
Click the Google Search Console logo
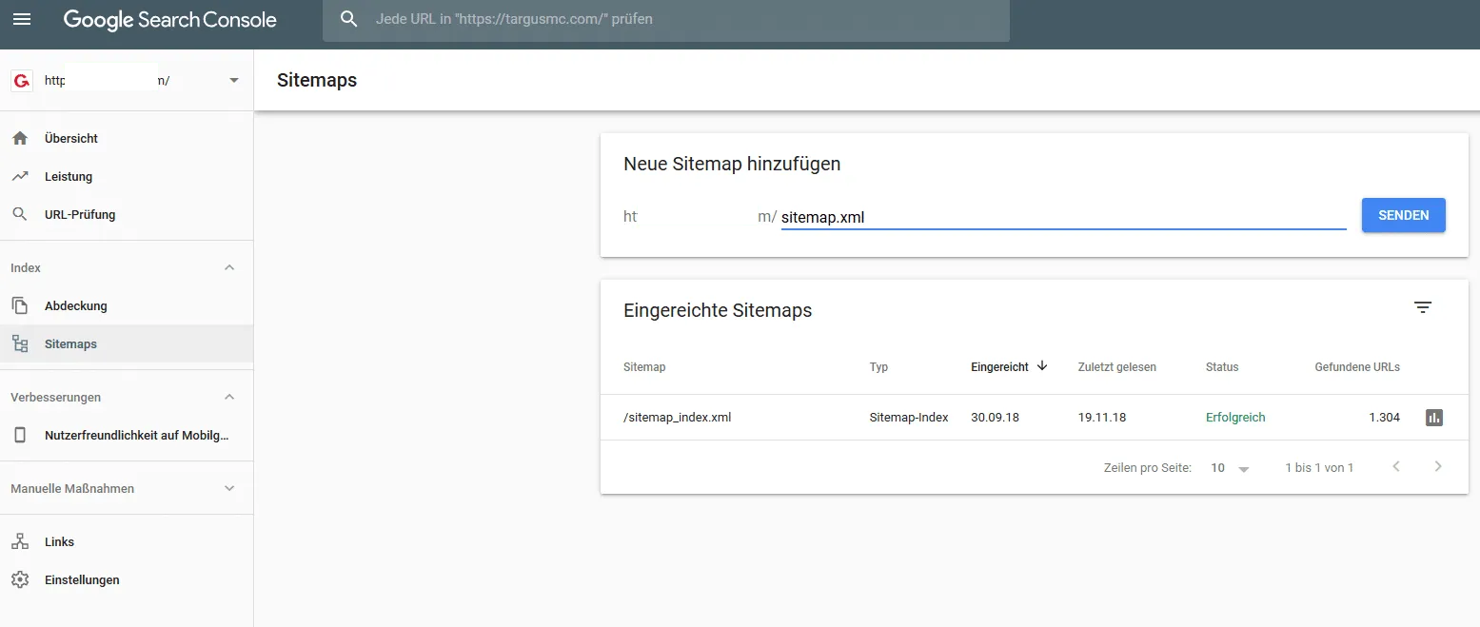pos(170,19)
